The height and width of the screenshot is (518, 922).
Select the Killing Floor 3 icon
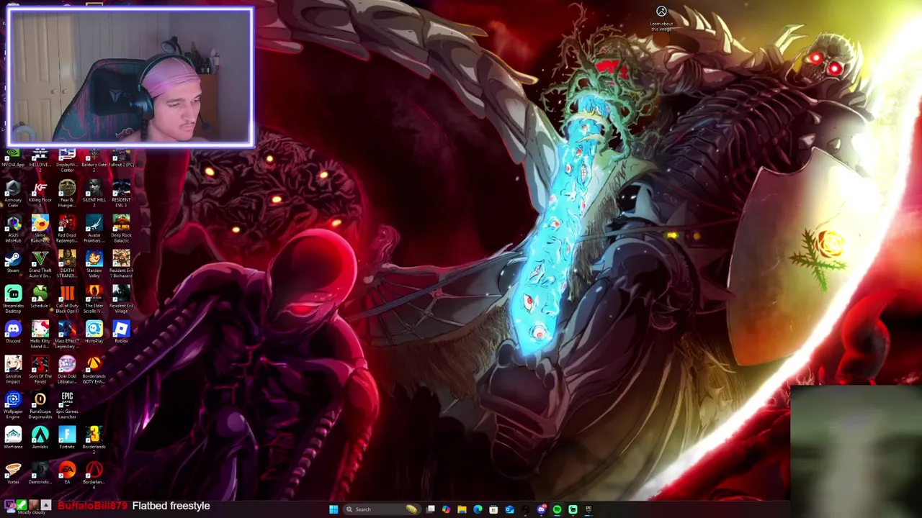coord(40,191)
